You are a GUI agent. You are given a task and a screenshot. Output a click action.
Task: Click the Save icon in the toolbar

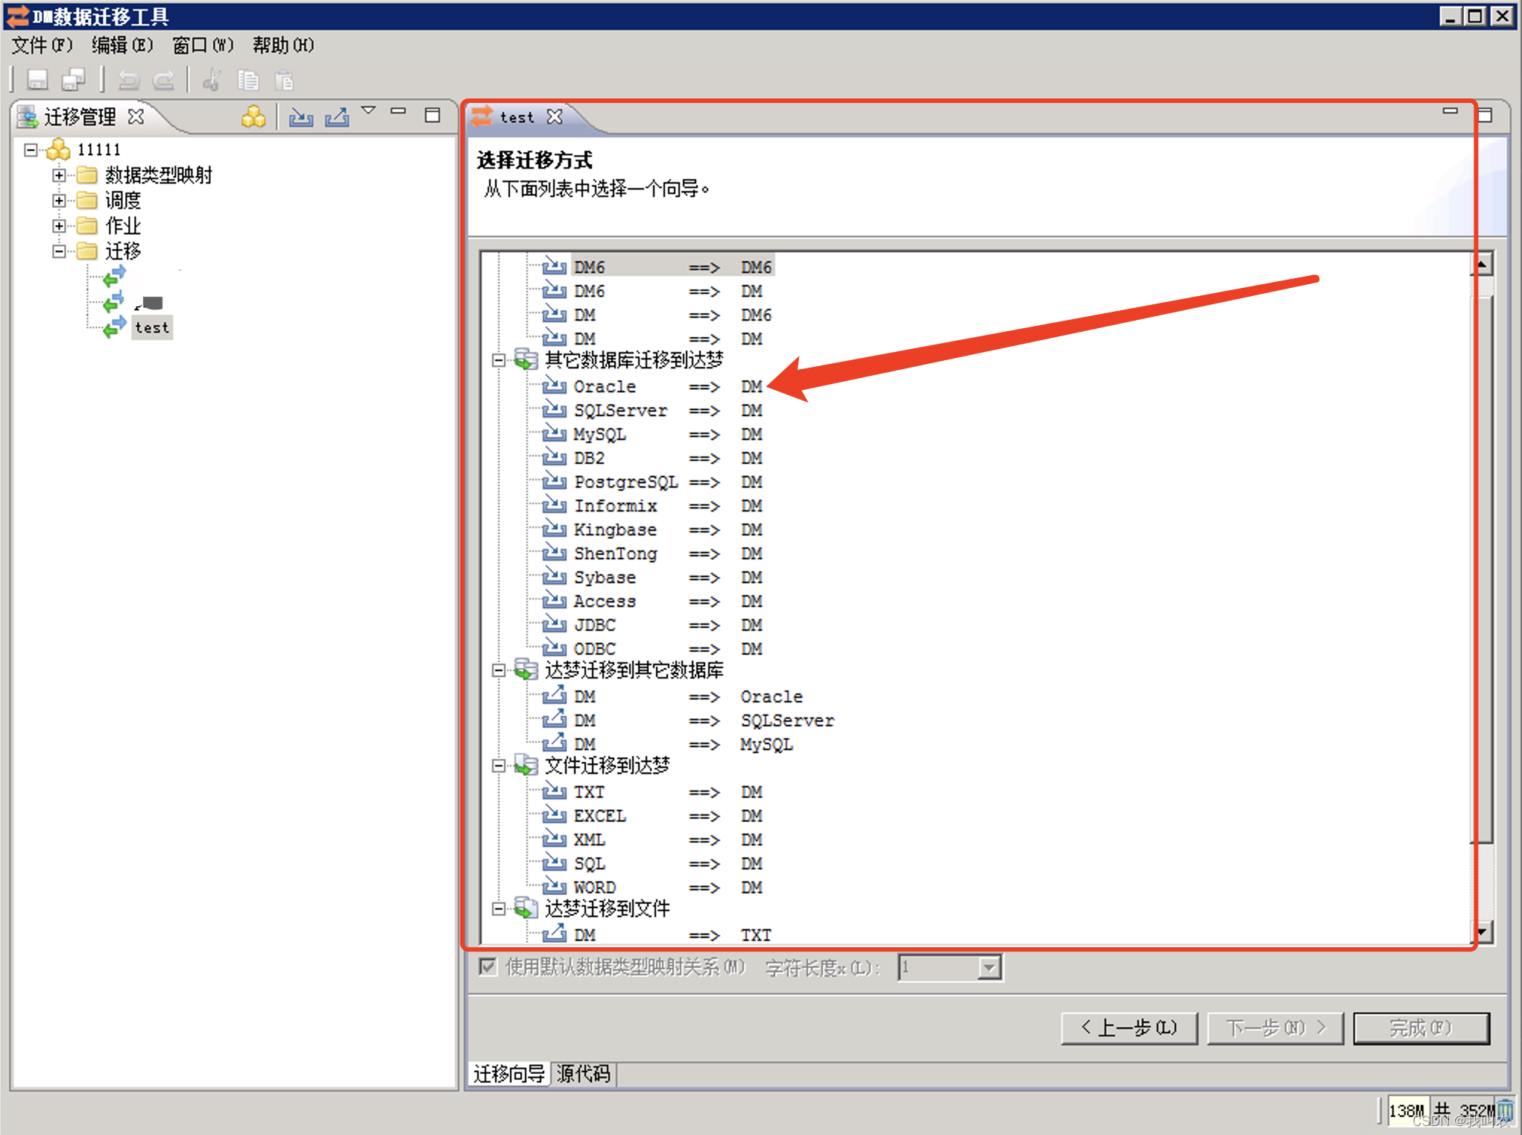[37, 79]
